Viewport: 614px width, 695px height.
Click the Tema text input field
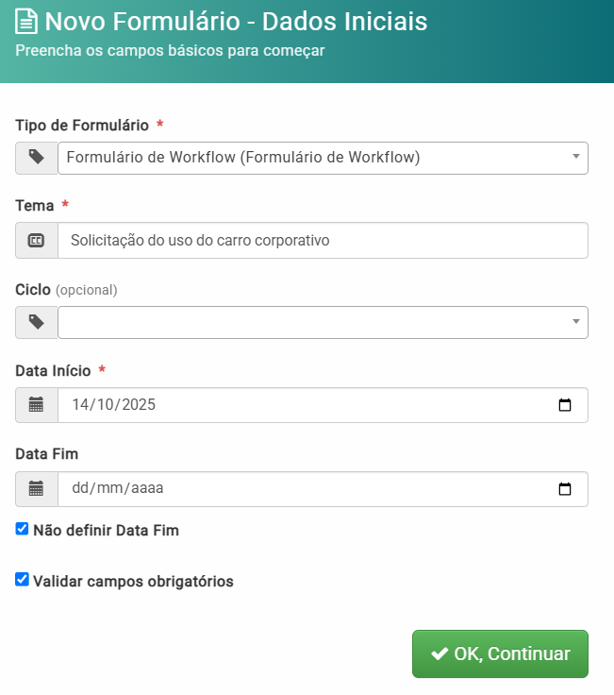pos(323,241)
